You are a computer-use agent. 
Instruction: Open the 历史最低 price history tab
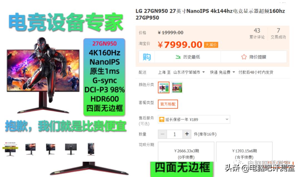pos(188,57)
